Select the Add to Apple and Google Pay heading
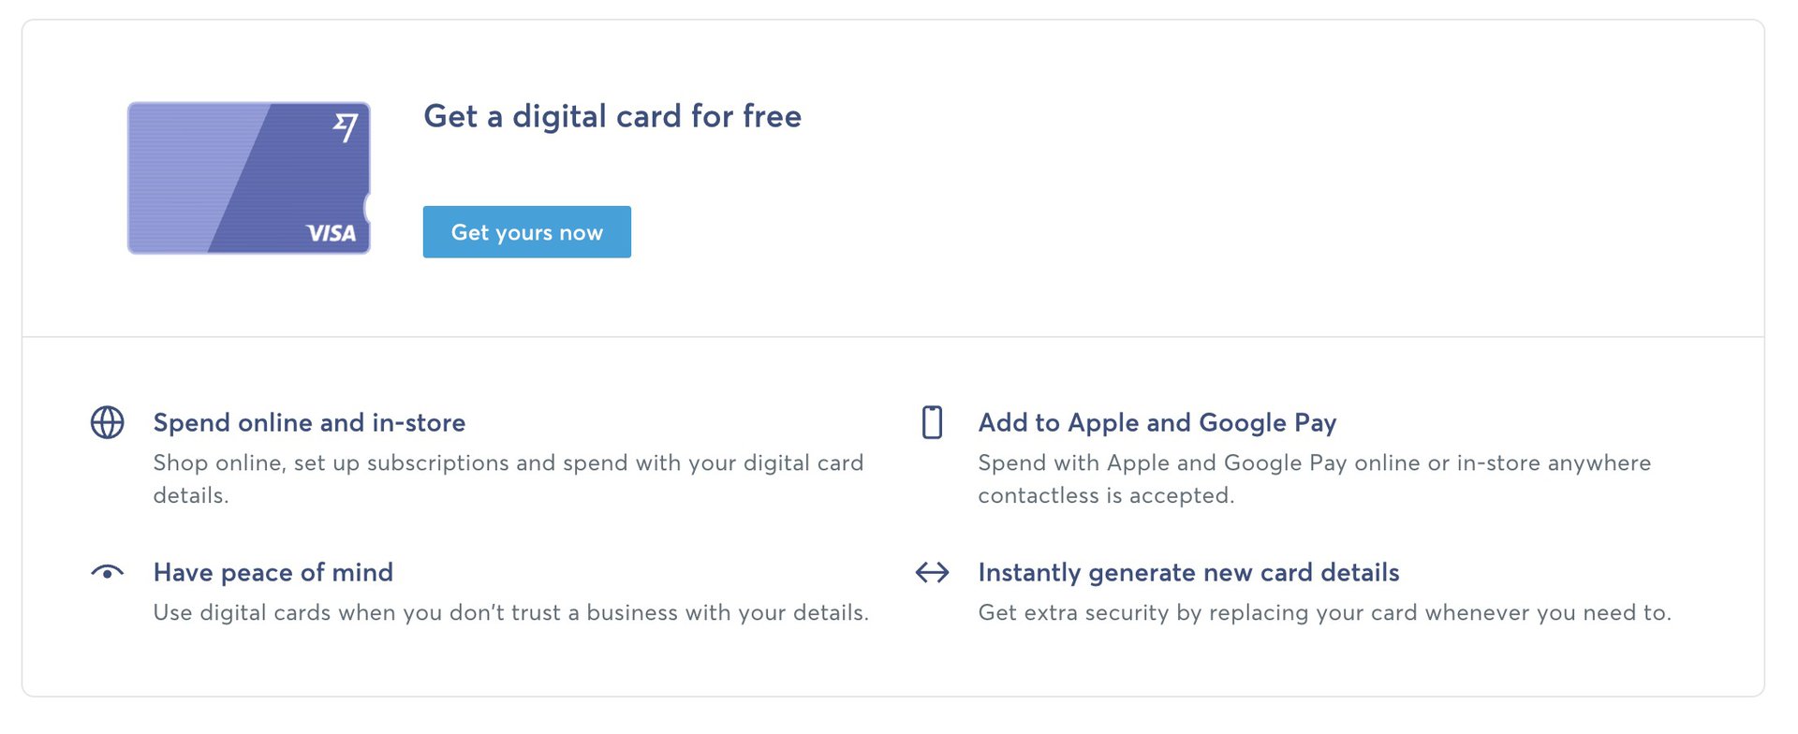1798x734 pixels. [1157, 422]
